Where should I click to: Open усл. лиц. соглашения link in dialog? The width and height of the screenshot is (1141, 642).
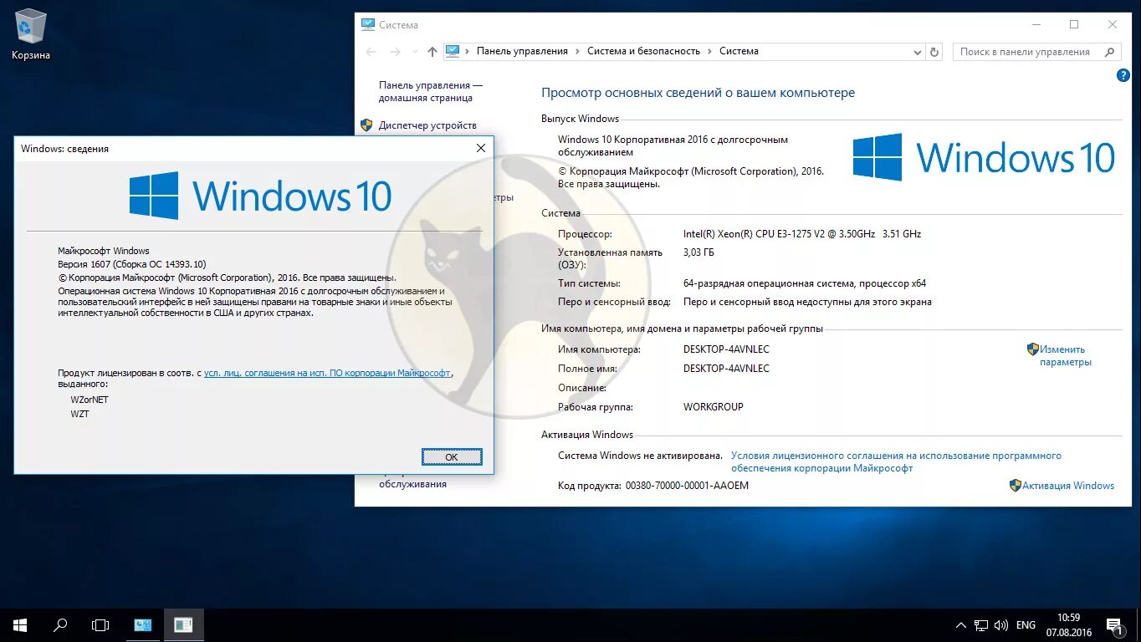pos(327,373)
